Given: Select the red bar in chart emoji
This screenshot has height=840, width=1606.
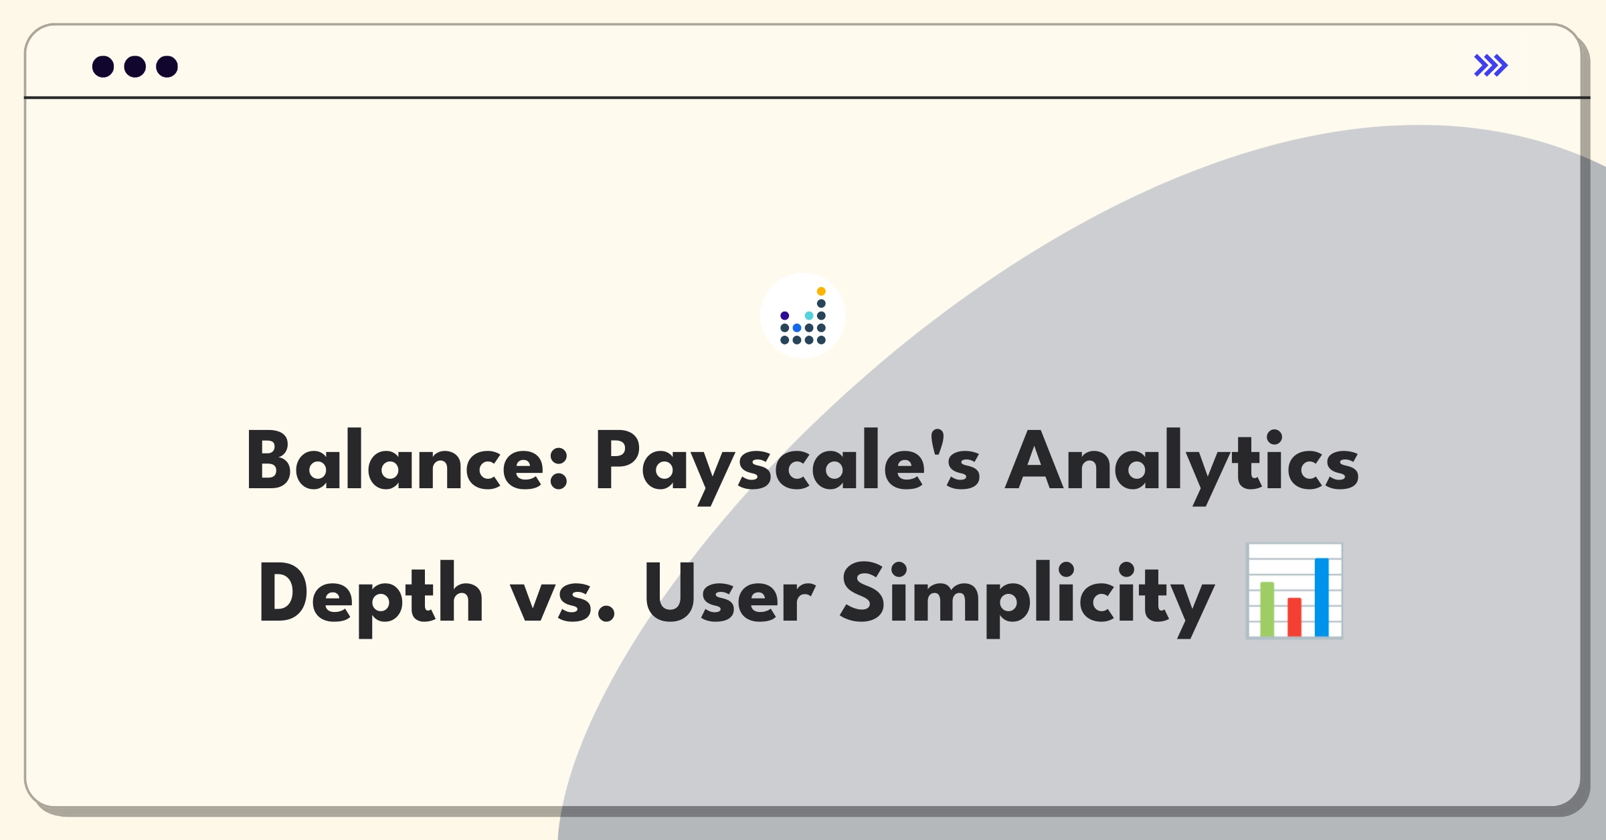Looking at the screenshot, I should point(1295,617).
